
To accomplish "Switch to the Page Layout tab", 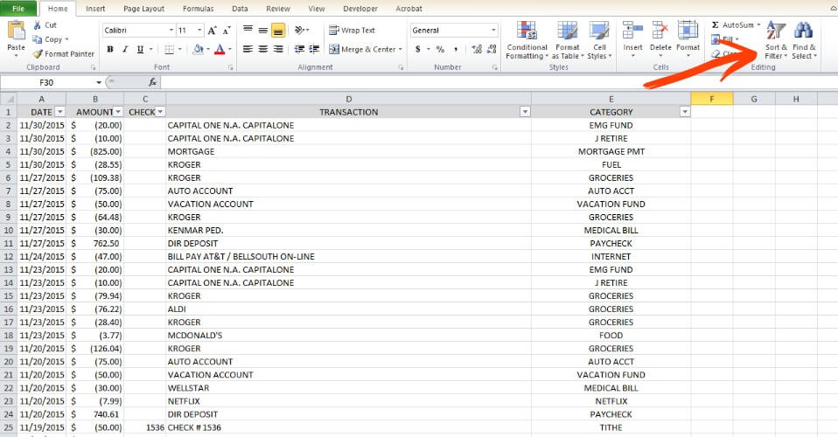I will click(143, 9).
